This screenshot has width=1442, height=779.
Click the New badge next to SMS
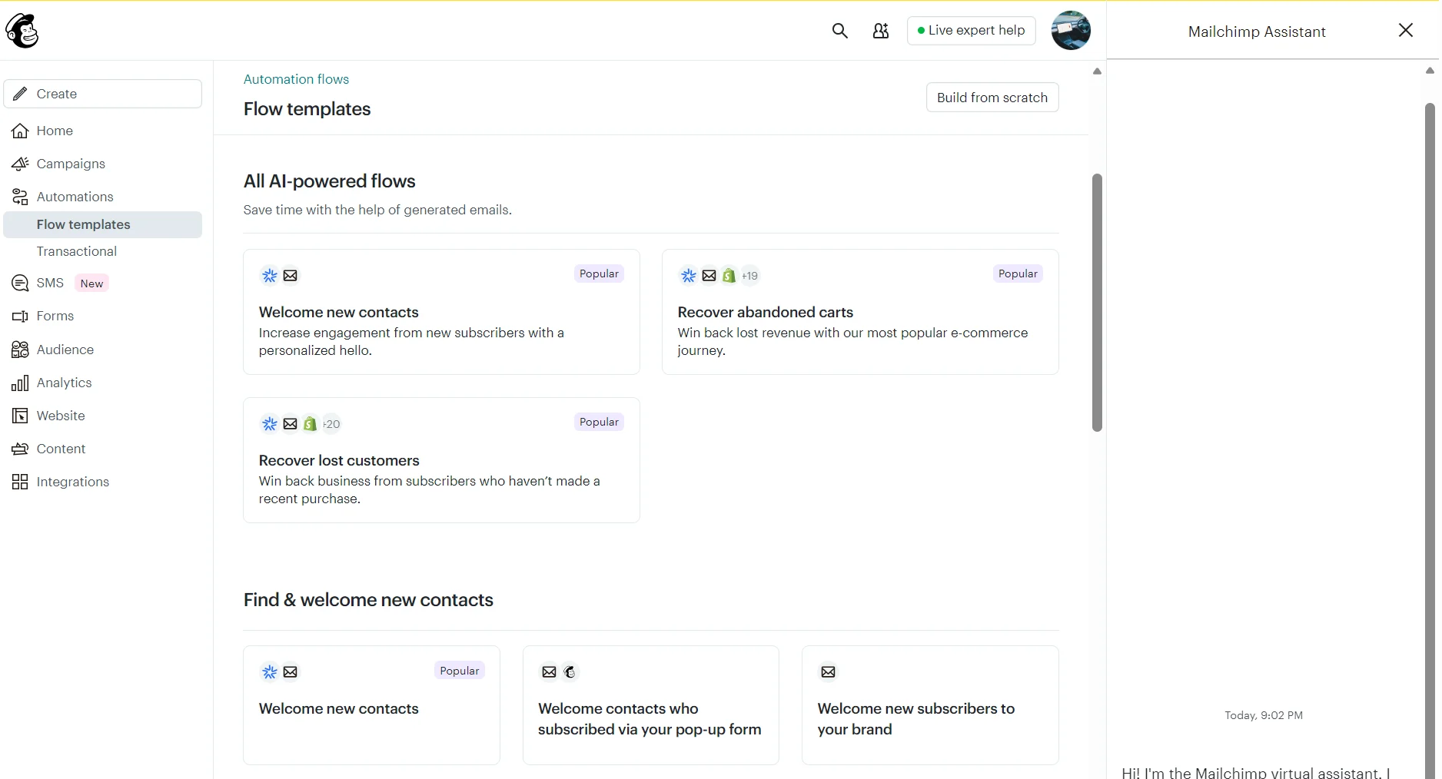(x=91, y=283)
